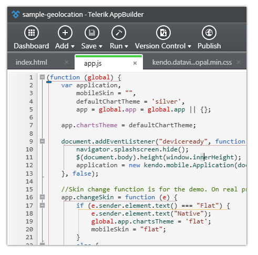Click the Version Control label
The height and width of the screenshot is (255, 258).
160,46
